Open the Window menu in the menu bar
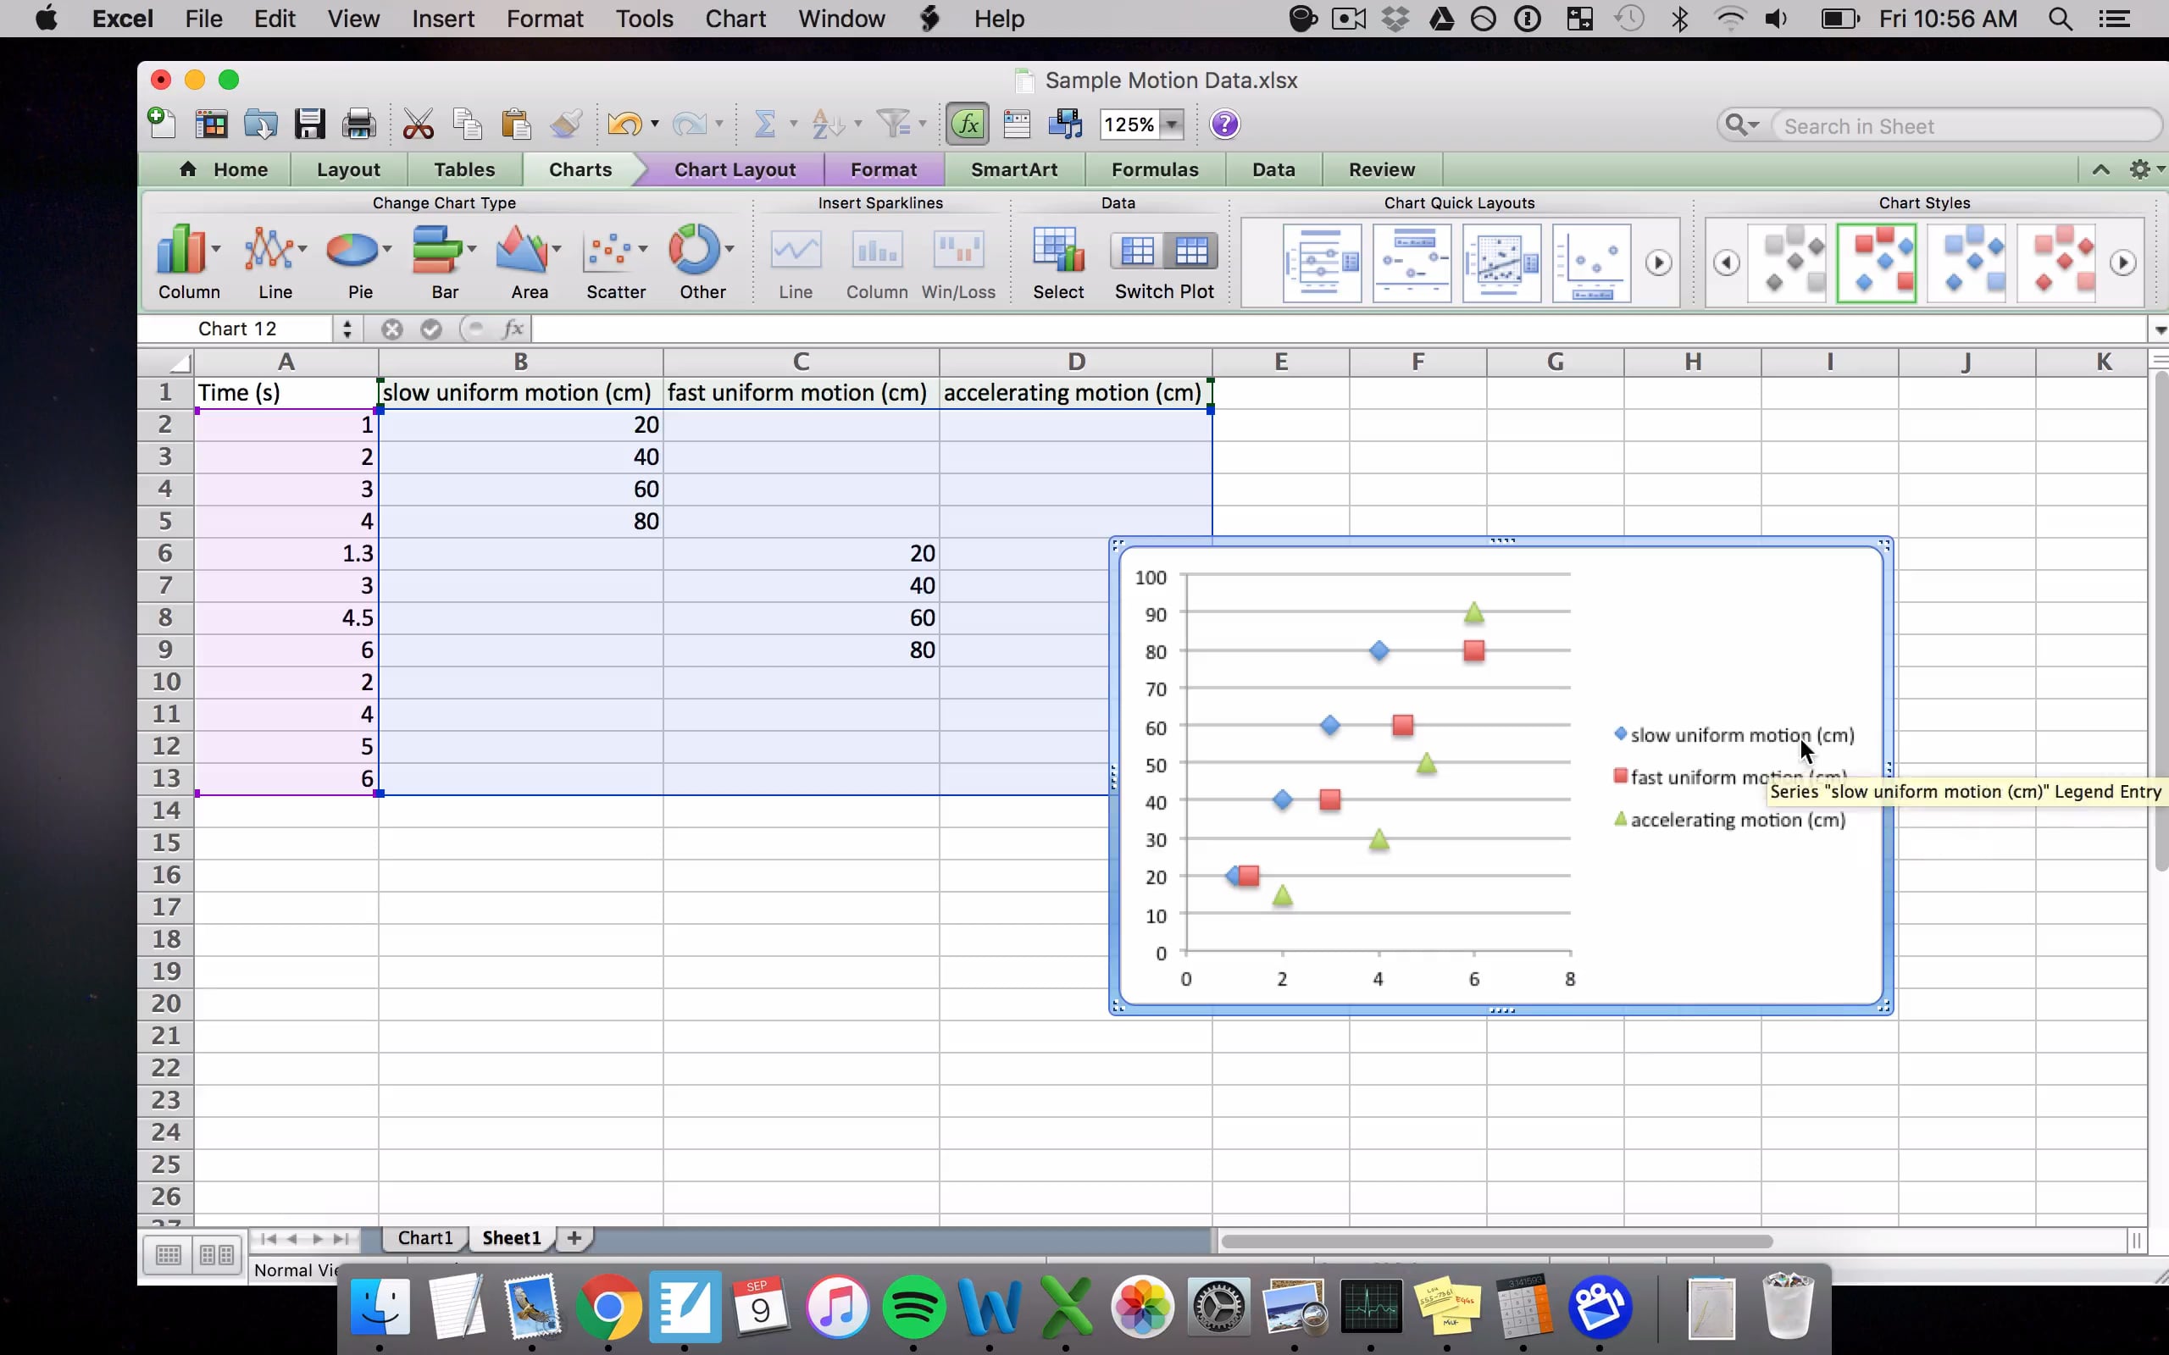 (839, 18)
